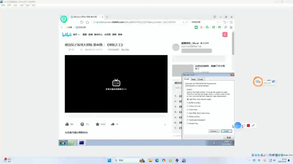Go to the browser home page
Viewport: 293px width, 164px height.
(x=87, y=22)
